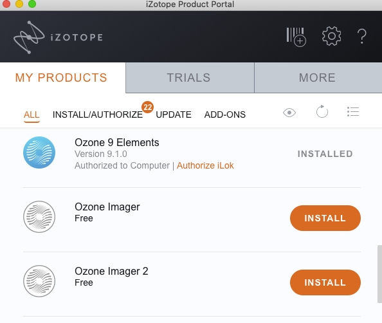Click the Ozone Imager 2 product icon
This screenshot has height=323, width=382.
click(x=39, y=281)
